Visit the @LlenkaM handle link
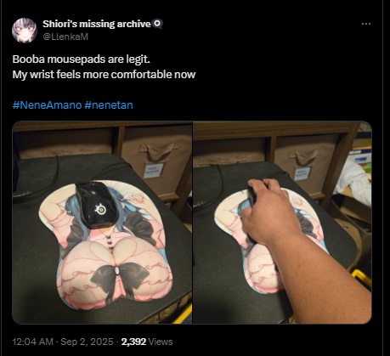This screenshot has width=390, height=356. [x=65, y=37]
